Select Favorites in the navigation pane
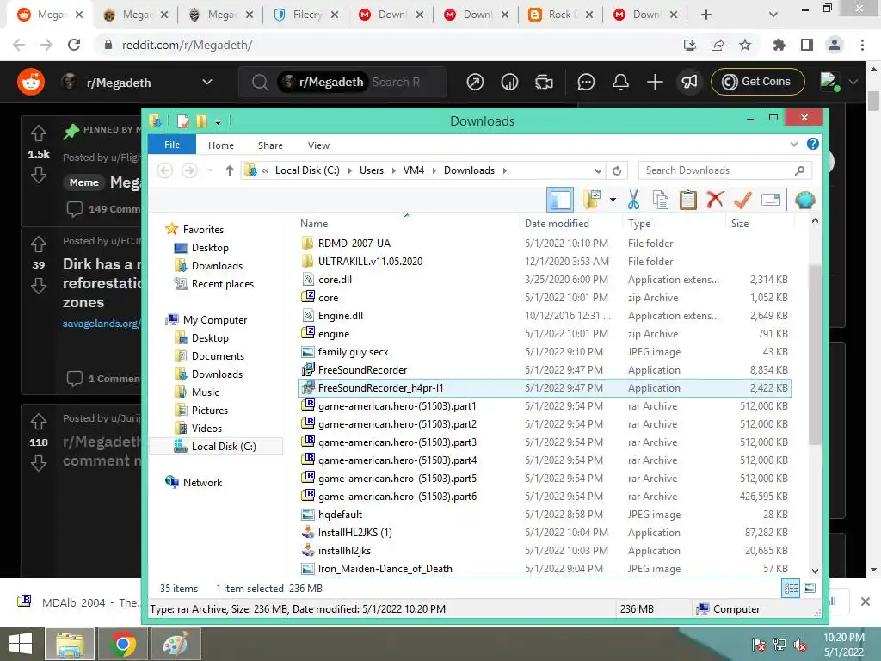Screen dimensions: 881x661 coord(203,229)
